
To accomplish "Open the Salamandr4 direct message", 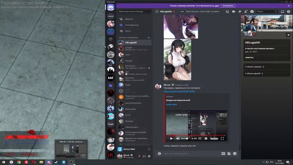I will 134,127.
